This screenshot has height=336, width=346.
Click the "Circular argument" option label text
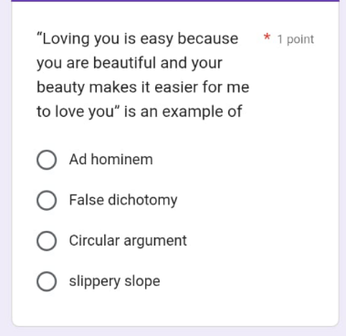point(128,241)
